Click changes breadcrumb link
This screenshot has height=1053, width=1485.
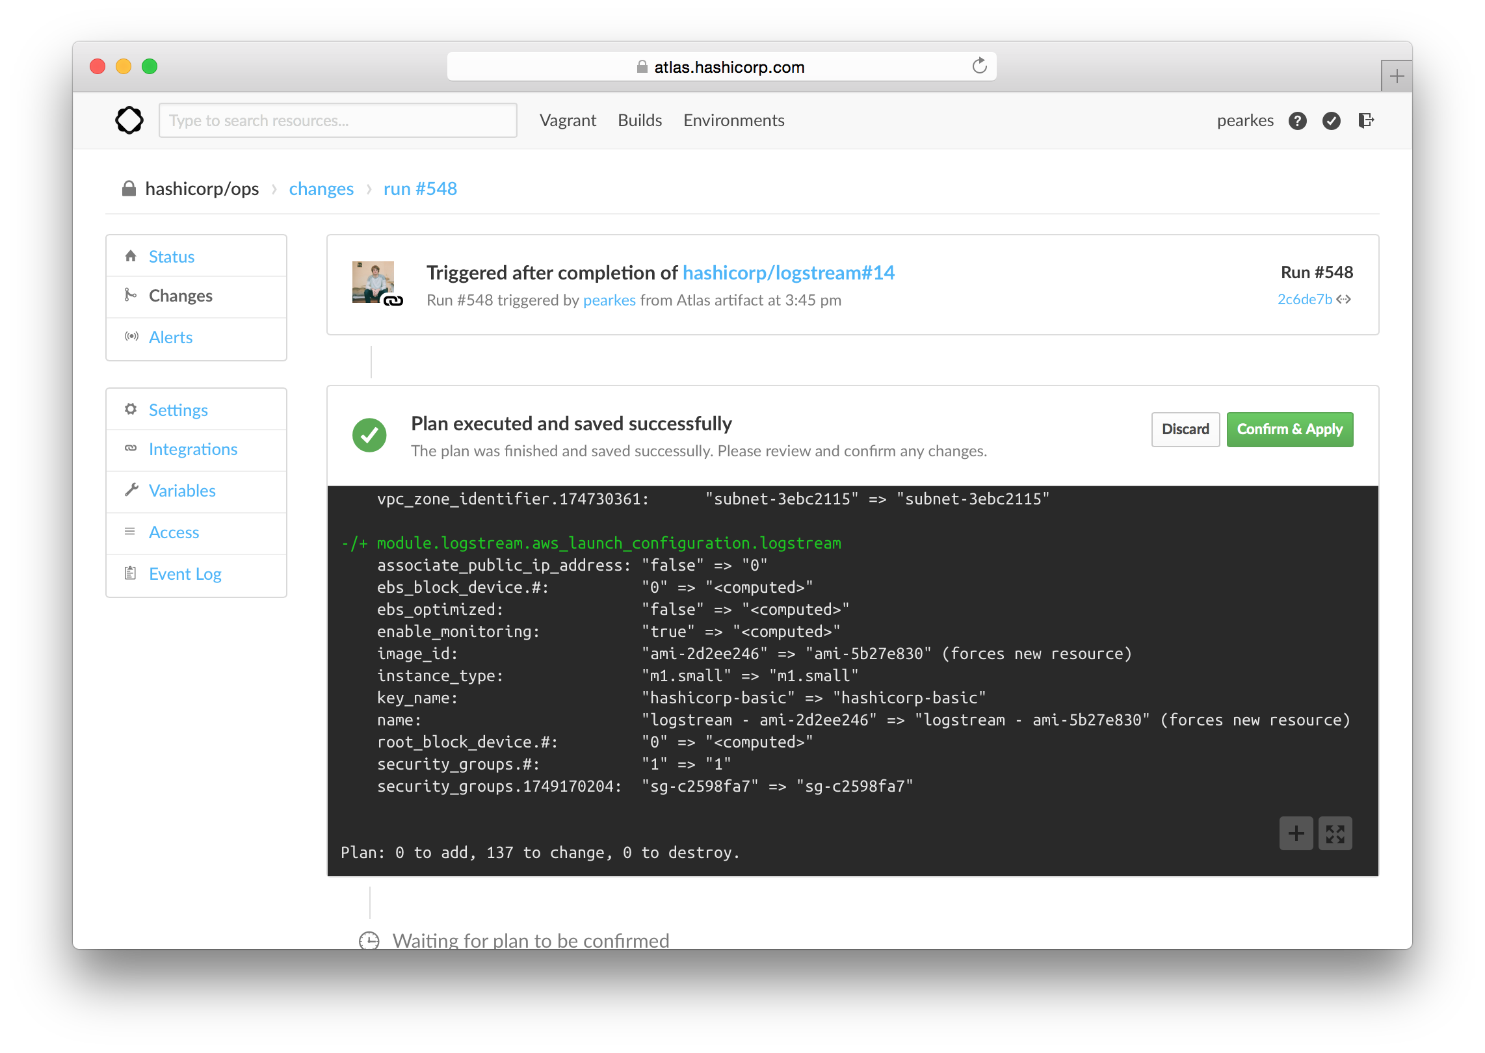pos(321,189)
